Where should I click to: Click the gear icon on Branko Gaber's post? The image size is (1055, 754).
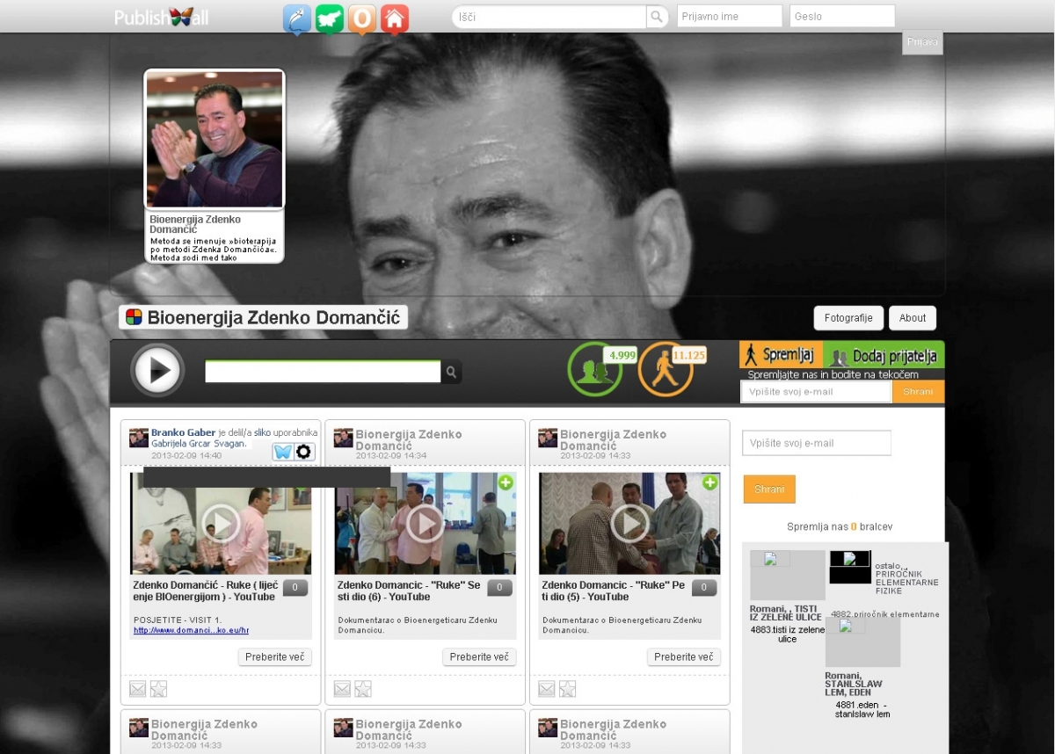pyautogui.click(x=304, y=452)
